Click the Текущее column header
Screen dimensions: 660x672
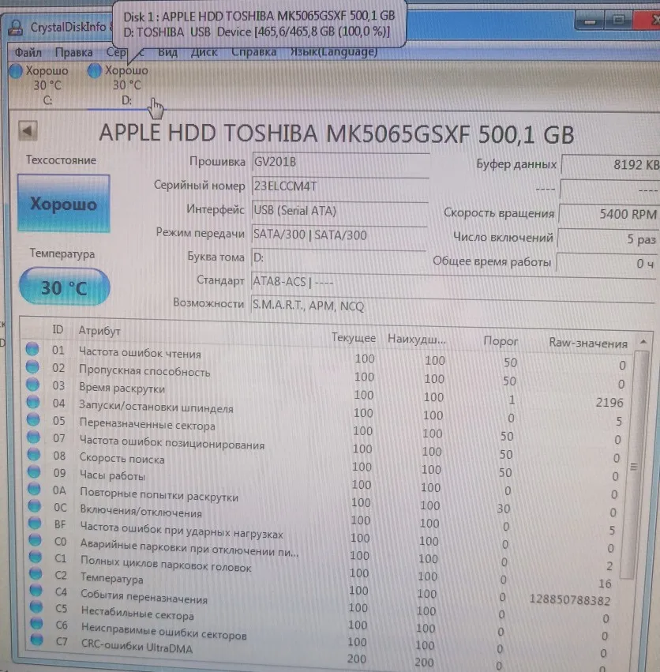pyautogui.click(x=354, y=338)
